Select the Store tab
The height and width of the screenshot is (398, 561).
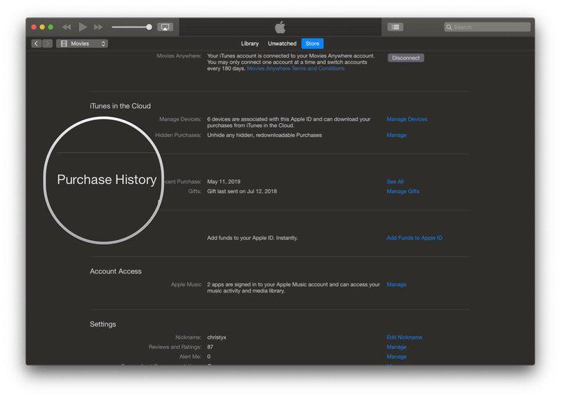tap(312, 44)
